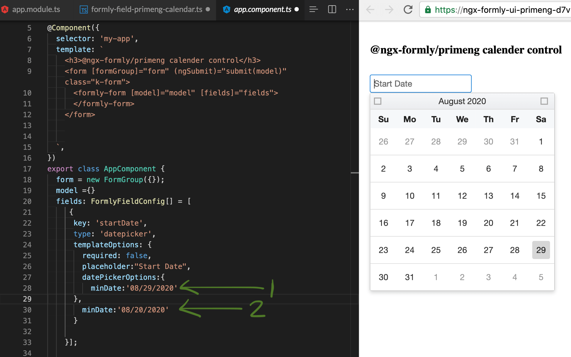Select day 15 in the calendar grid
The width and height of the screenshot is (571, 357).
(541, 196)
